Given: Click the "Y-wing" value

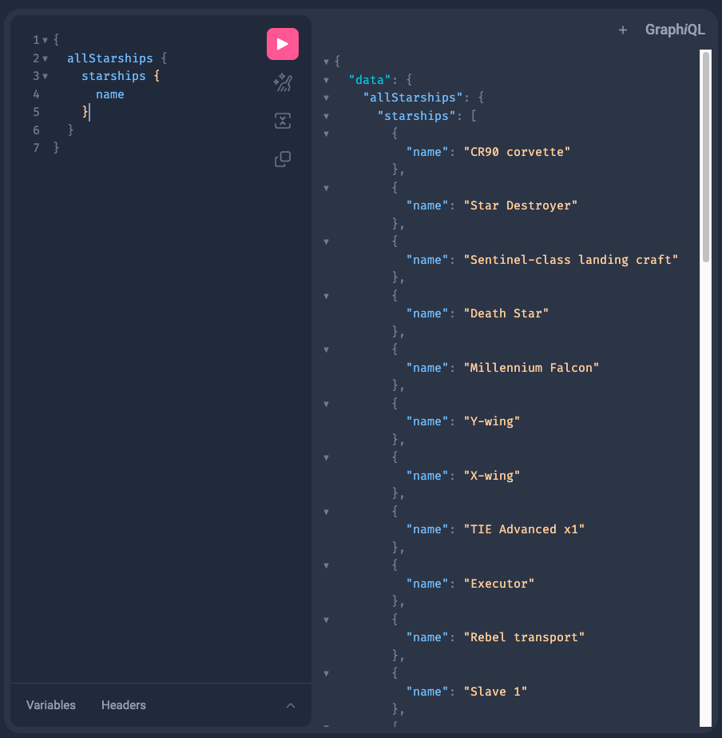Looking at the screenshot, I should (492, 421).
